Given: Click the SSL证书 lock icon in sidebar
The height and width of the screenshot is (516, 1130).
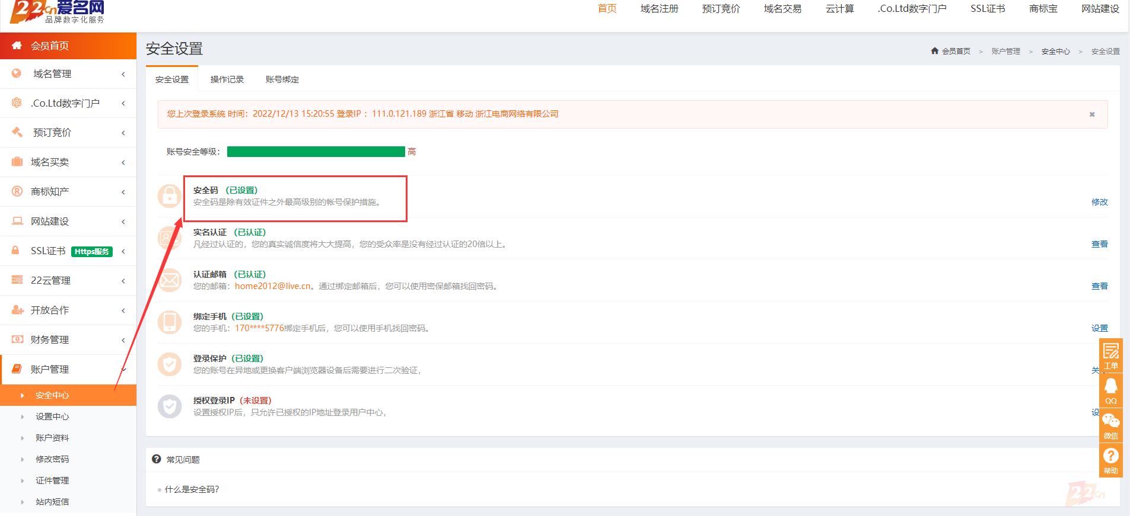Looking at the screenshot, I should [16, 251].
